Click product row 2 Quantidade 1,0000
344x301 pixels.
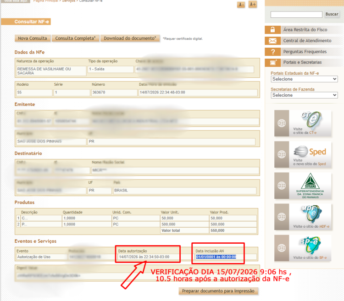coord(87,224)
